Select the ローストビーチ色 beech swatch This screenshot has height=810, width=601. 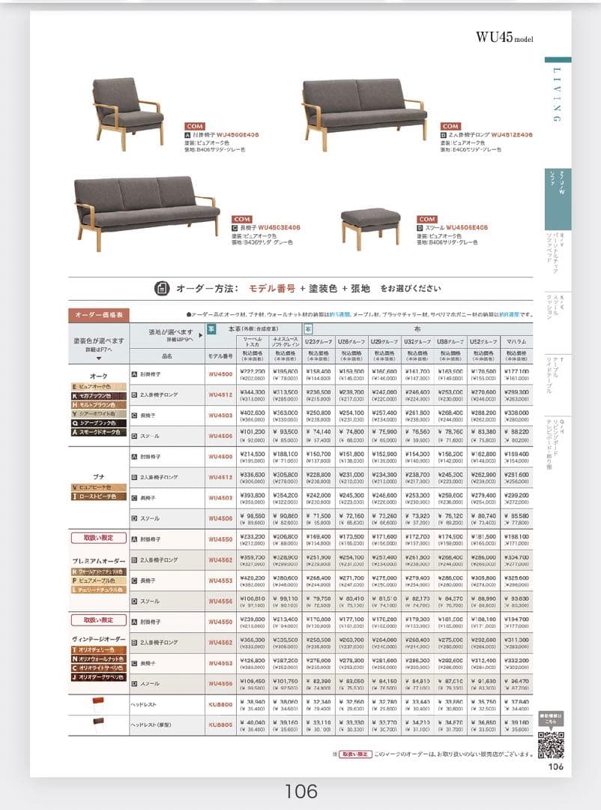tap(99, 496)
